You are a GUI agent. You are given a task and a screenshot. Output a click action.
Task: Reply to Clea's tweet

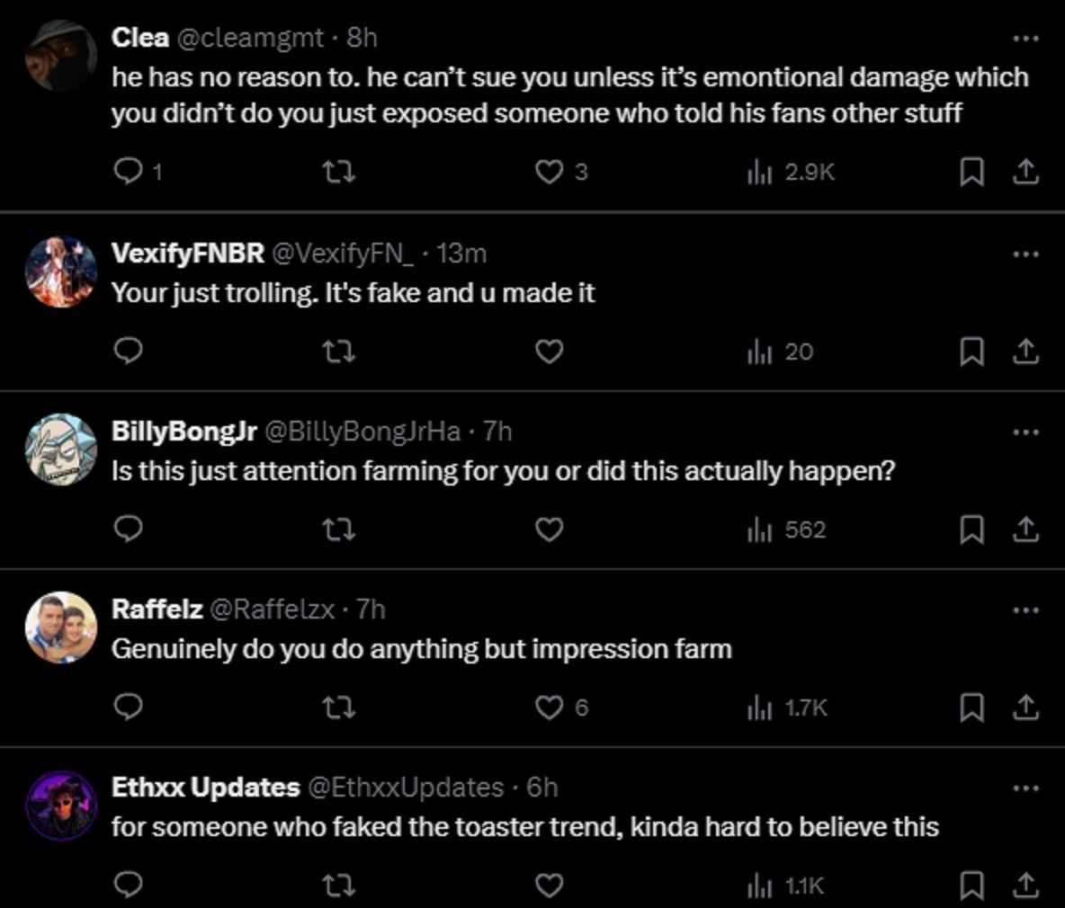[x=130, y=171]
